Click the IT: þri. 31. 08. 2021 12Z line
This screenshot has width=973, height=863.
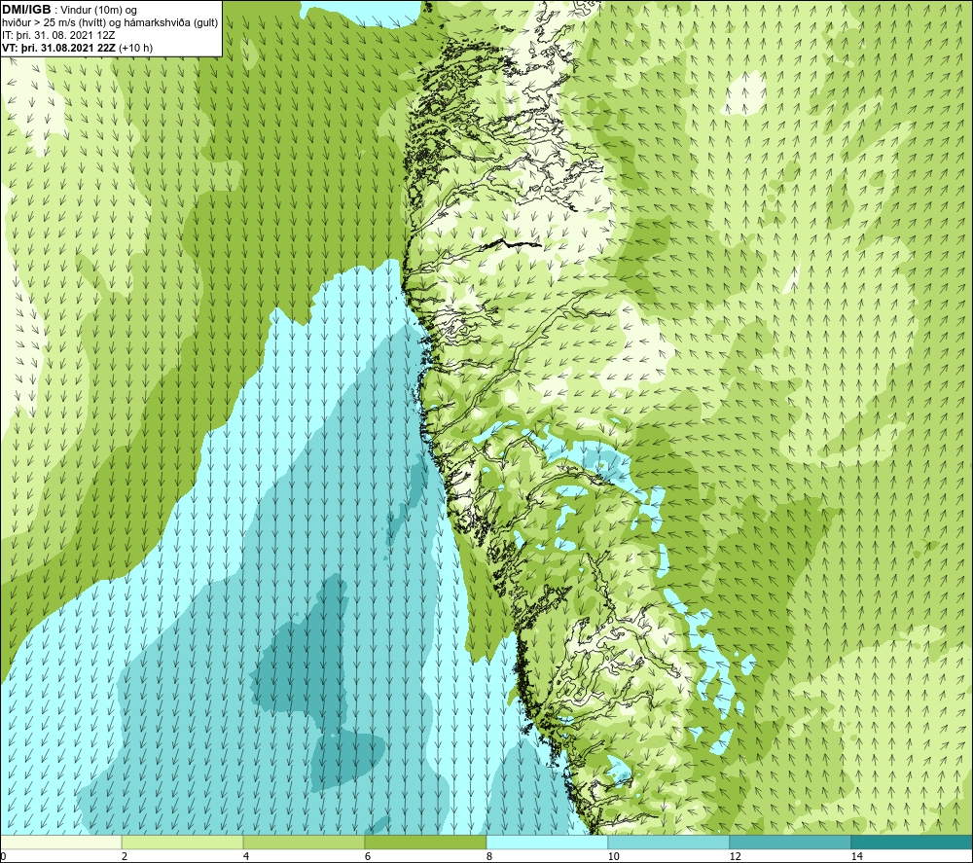coord(58,35)
